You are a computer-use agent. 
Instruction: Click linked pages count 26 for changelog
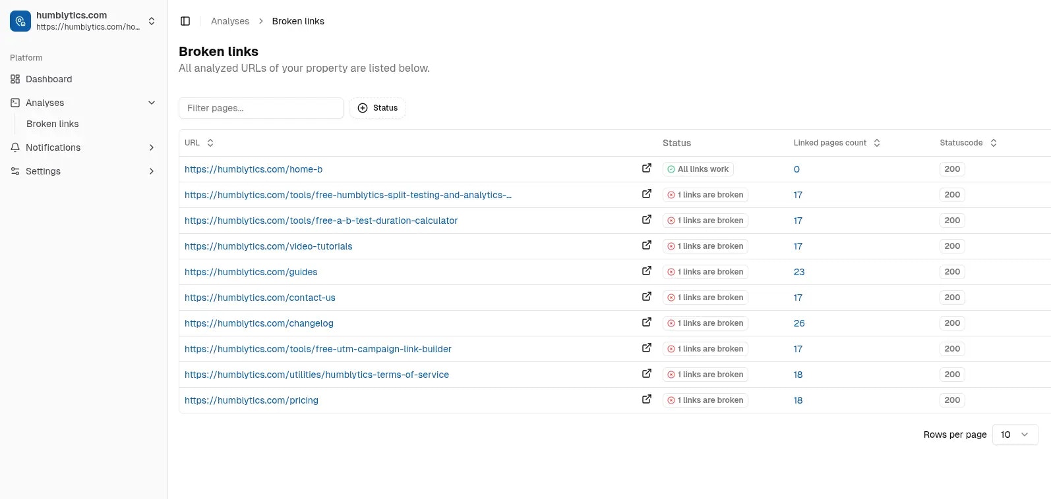click(799, 323)
